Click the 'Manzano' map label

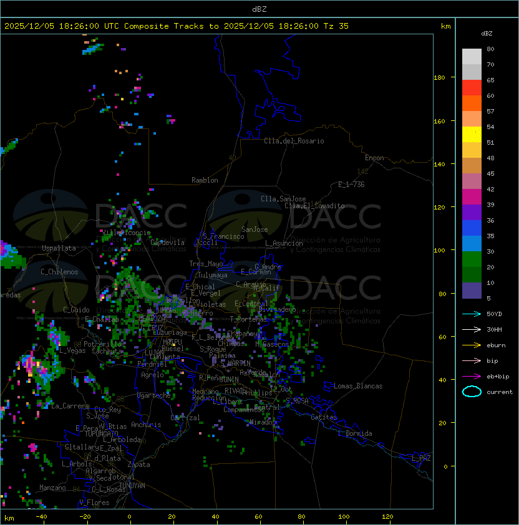(52, 488)
